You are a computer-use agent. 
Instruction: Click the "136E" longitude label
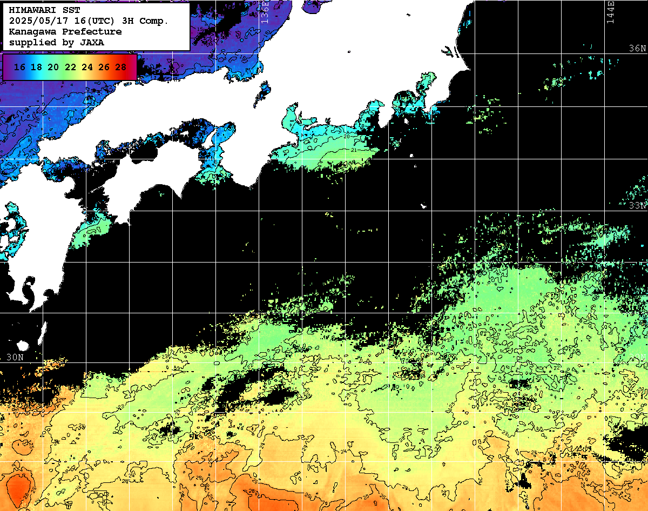click(265, 12)
